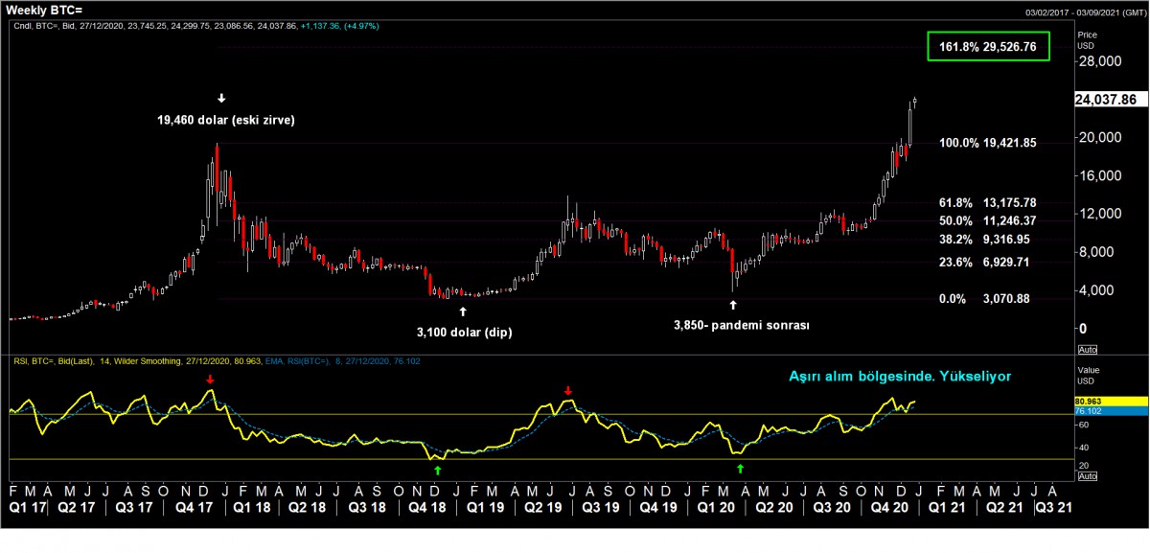Click the current price label 24,037.86
1150x553 pixels.
(x=1110, y=100)
